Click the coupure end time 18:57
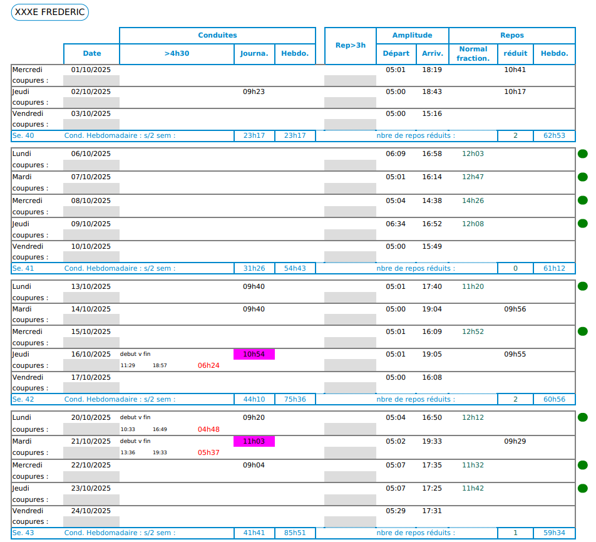The width and height of the screenshot is (596, 542). coord(160,365)
